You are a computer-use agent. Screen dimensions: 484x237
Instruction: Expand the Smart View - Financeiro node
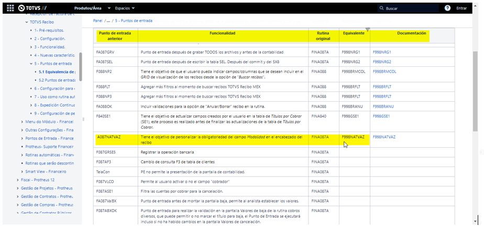[22, 171]
